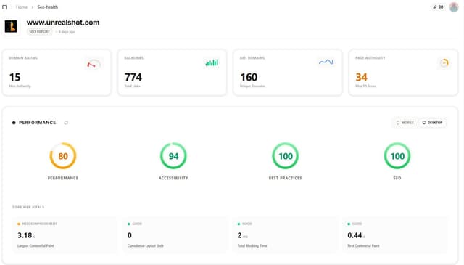Image resolution: width=464 pixels, height=265 pixels.
Task: Select the Seo-health breadcrumb item
Action: 48,7
